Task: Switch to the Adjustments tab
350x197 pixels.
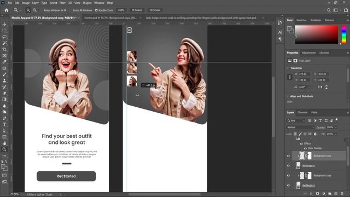Action: [308, 53]
